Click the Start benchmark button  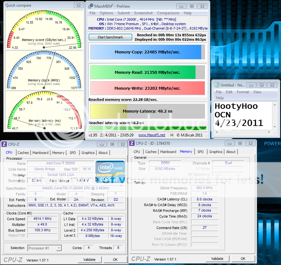pos(110,37)
